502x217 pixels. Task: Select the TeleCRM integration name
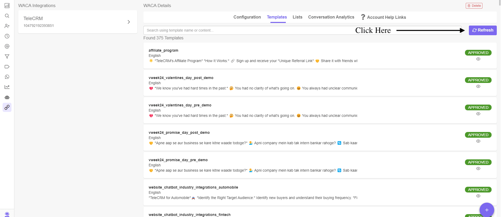click(33, 19)
